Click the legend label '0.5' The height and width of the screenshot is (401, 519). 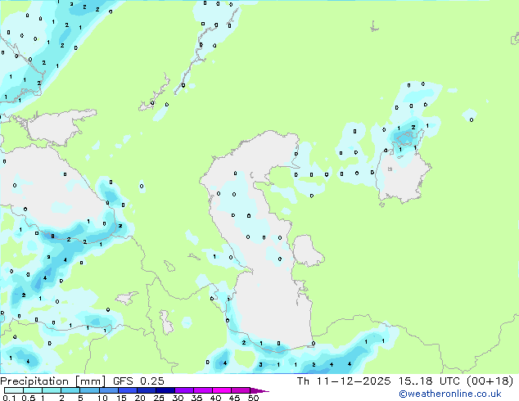(x=29, y=398)
